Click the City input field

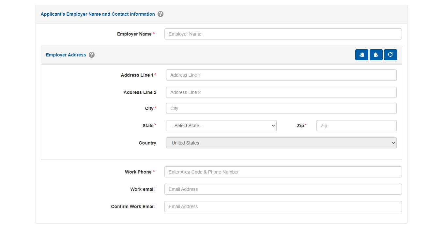(281, 108)
